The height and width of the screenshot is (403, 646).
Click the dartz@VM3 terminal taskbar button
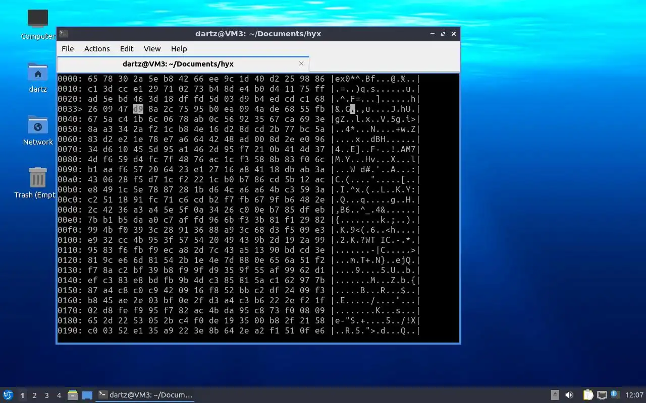point(145,395)
